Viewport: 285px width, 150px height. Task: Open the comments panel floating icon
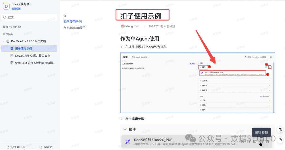click(280, 130)
